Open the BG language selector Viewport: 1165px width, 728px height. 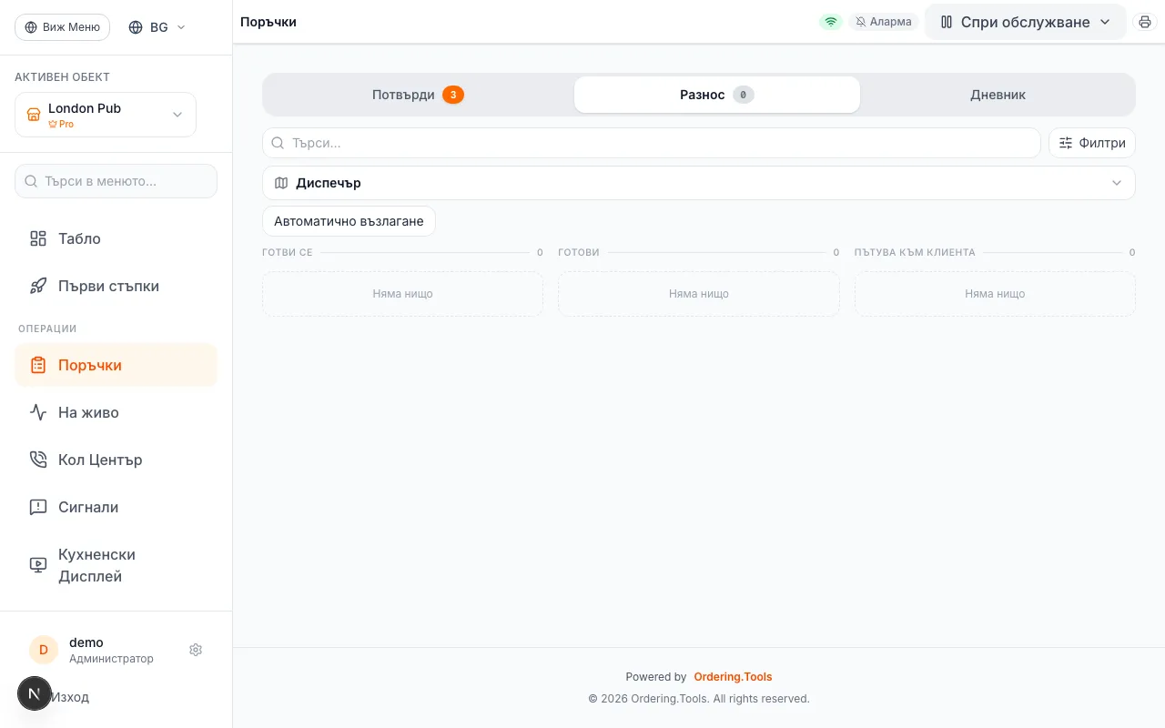pyautogui.click(x=157, y=27)
